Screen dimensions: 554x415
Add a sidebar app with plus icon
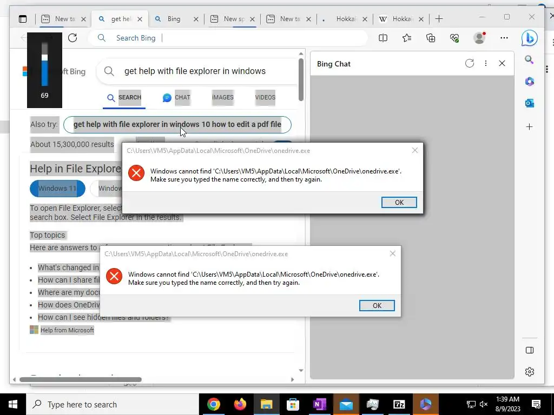point(529,126)
